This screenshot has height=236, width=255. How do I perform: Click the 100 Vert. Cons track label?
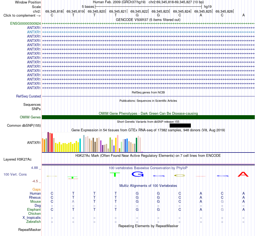(x=15, y=174)
